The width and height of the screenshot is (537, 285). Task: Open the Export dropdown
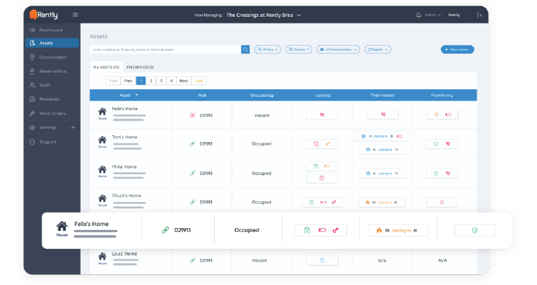[377, 50]
